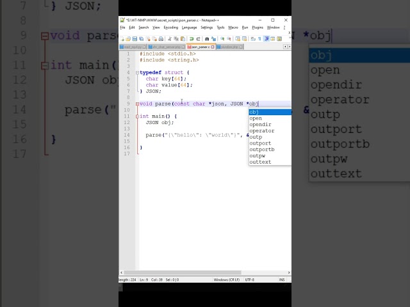
Task: Click the user-defined language toolbar icon
Action: [273, 39]
